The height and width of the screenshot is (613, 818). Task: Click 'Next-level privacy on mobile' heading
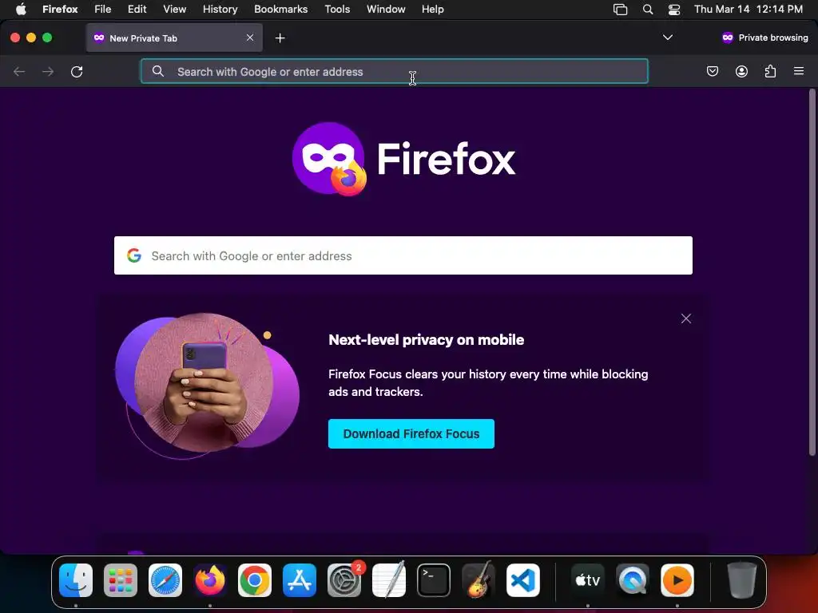[x=427, y=340]
